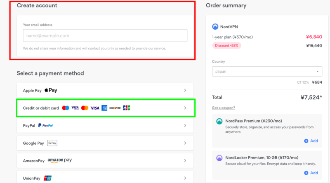Click the total amount ¥7,524

(x=311, y=97)
